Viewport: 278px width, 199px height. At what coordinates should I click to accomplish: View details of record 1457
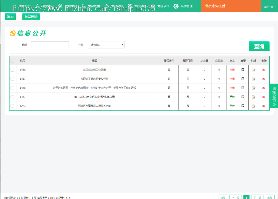click(x=243, y=78)
